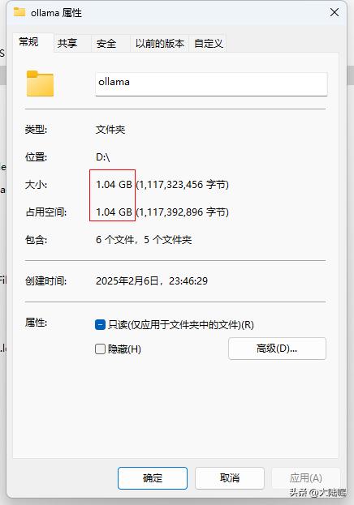Open the 安全 tab
This screenshot has width=354, height=505.
coord(106,43)
